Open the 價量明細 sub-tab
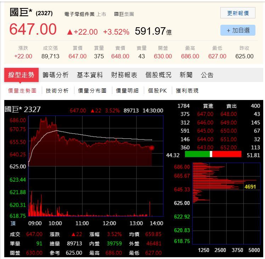This screenshot has height=259, width=265. tap(127, 91)
